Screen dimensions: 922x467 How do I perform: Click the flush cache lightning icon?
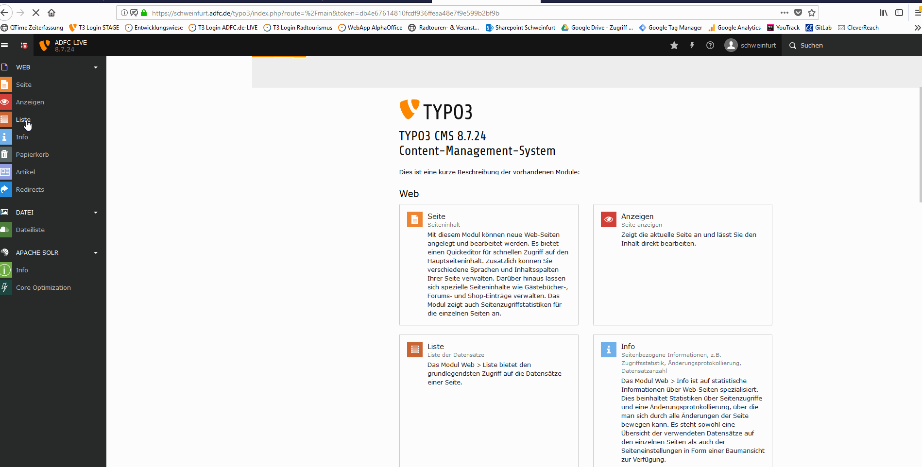tap(692, 45)
